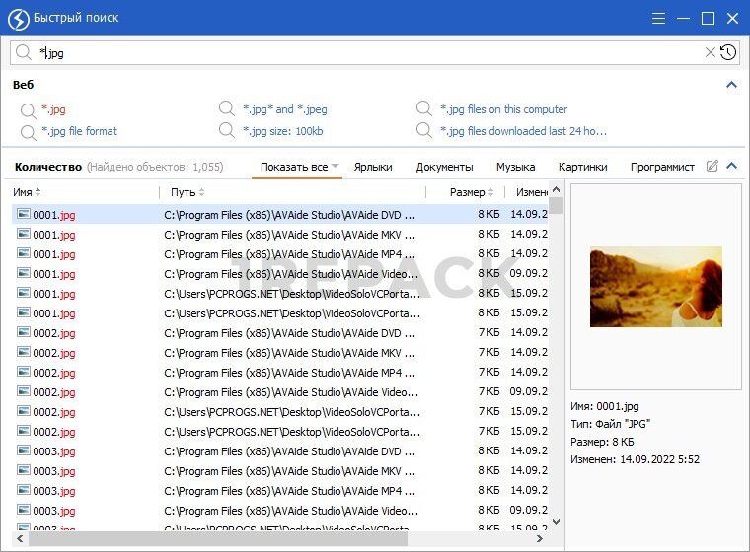Switch to the Документы tab
The height and width of the screenshot is (552, 750).
[x=444, y=167]
